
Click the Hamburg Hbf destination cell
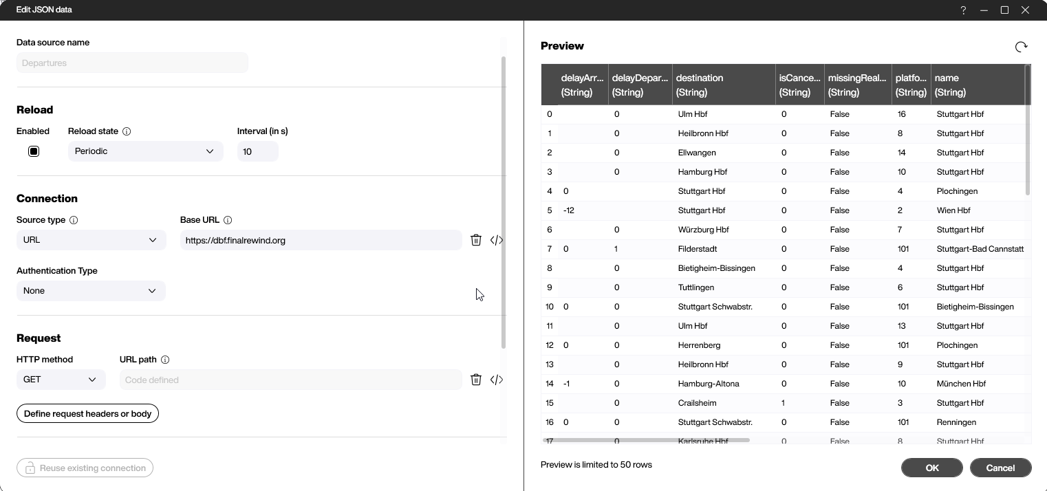point(702,172)
